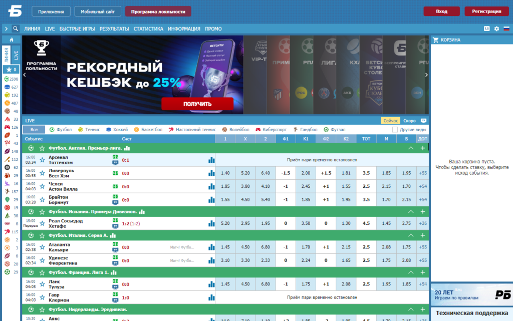Image resolution: width=513 pixels, height=321 pixels.
Task: Open sidebar favorites star showing 0
Action: (x=11, y=69)
